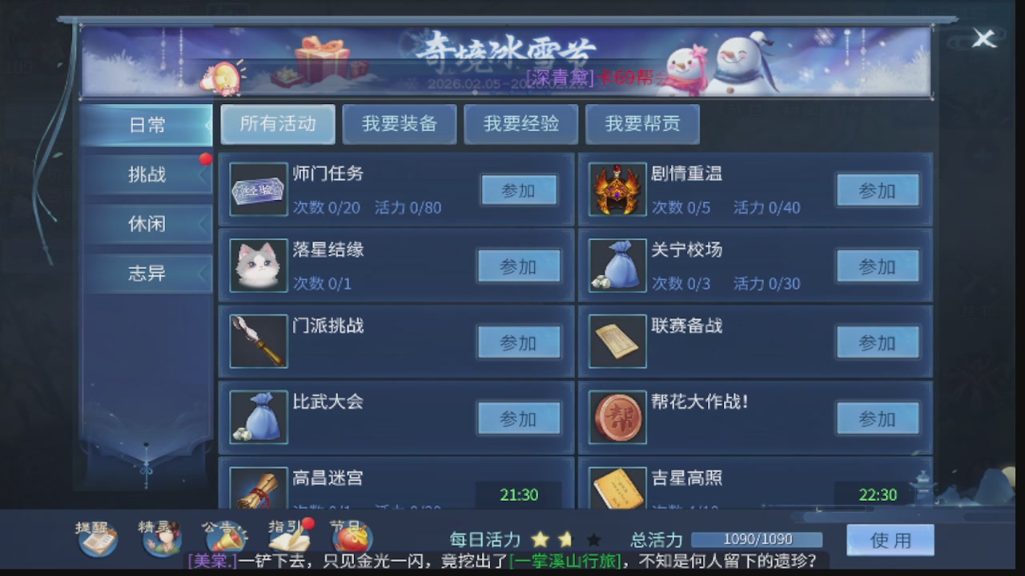Join 关宁校场 with its 参加 button
This screenshot has height=576, width=1025.
(878, 266)
